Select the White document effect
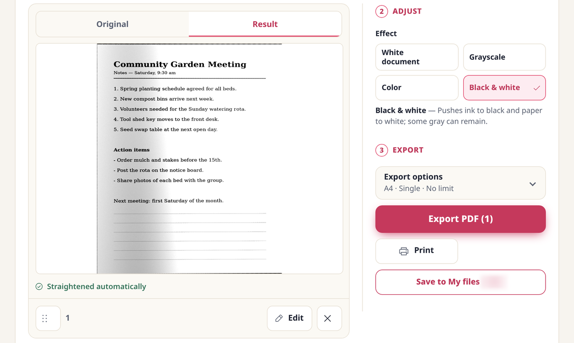Image resolution: width=574 pixels, height=343 pixels. pos(417,57)
